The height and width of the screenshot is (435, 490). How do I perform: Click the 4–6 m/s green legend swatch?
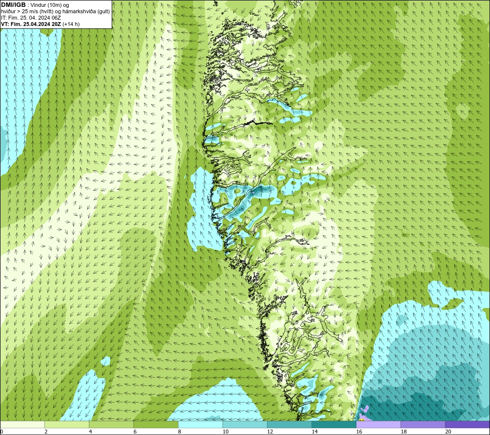pyautogui.click(x=111, y=424)
